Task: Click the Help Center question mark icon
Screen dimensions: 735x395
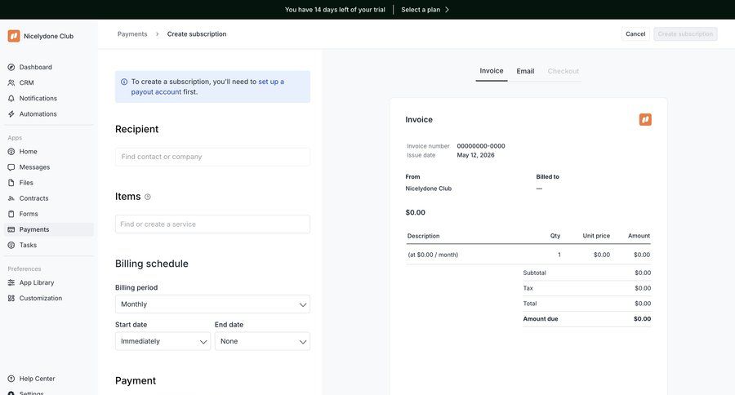Action: click(x=11, y=379)
